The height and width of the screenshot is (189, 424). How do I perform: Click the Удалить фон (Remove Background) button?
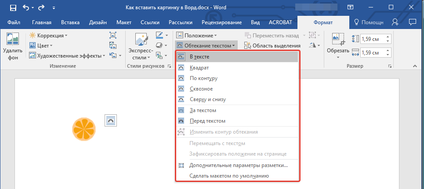coord(10,47)
